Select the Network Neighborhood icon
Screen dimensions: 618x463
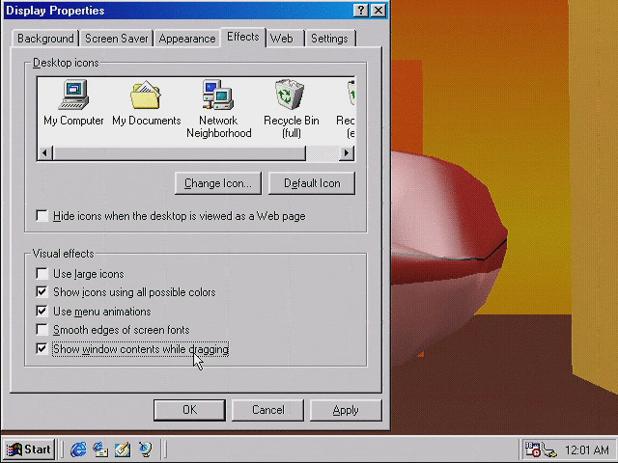click(x=219, y=109)
